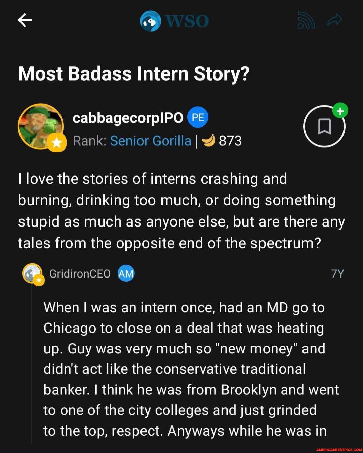This screenshot has width=363, height=453.
Task: Open the thread title Most Badass Intern Story?
Action: coord(133,73)
